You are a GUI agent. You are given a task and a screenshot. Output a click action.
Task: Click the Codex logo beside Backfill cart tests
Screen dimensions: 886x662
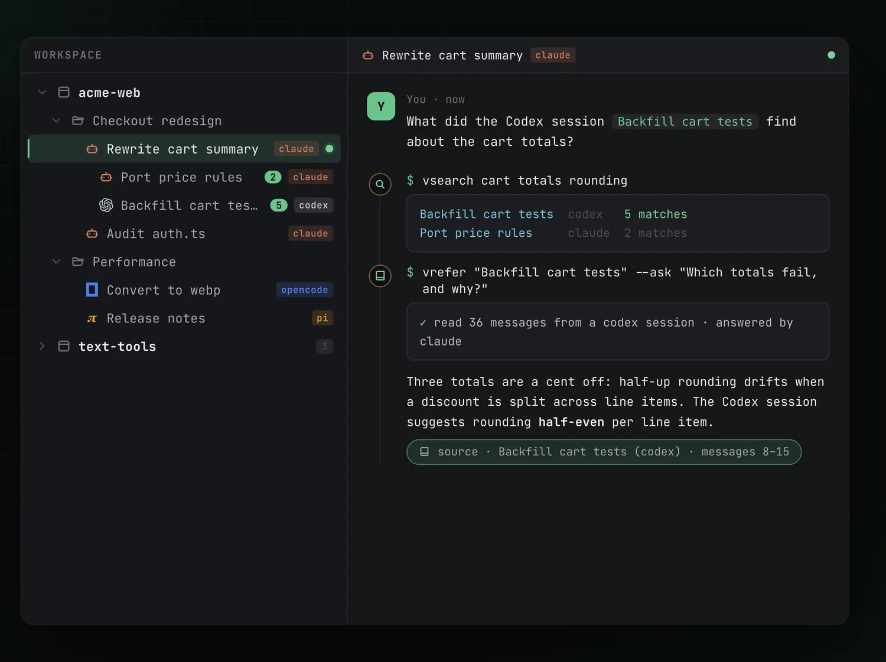(x=106, y=205)
